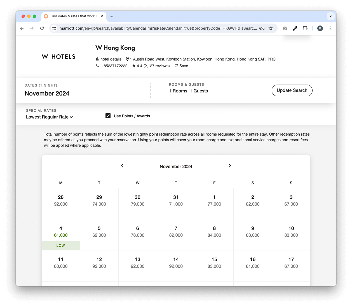
Task: View hotel details link
Action: [109, 59]
